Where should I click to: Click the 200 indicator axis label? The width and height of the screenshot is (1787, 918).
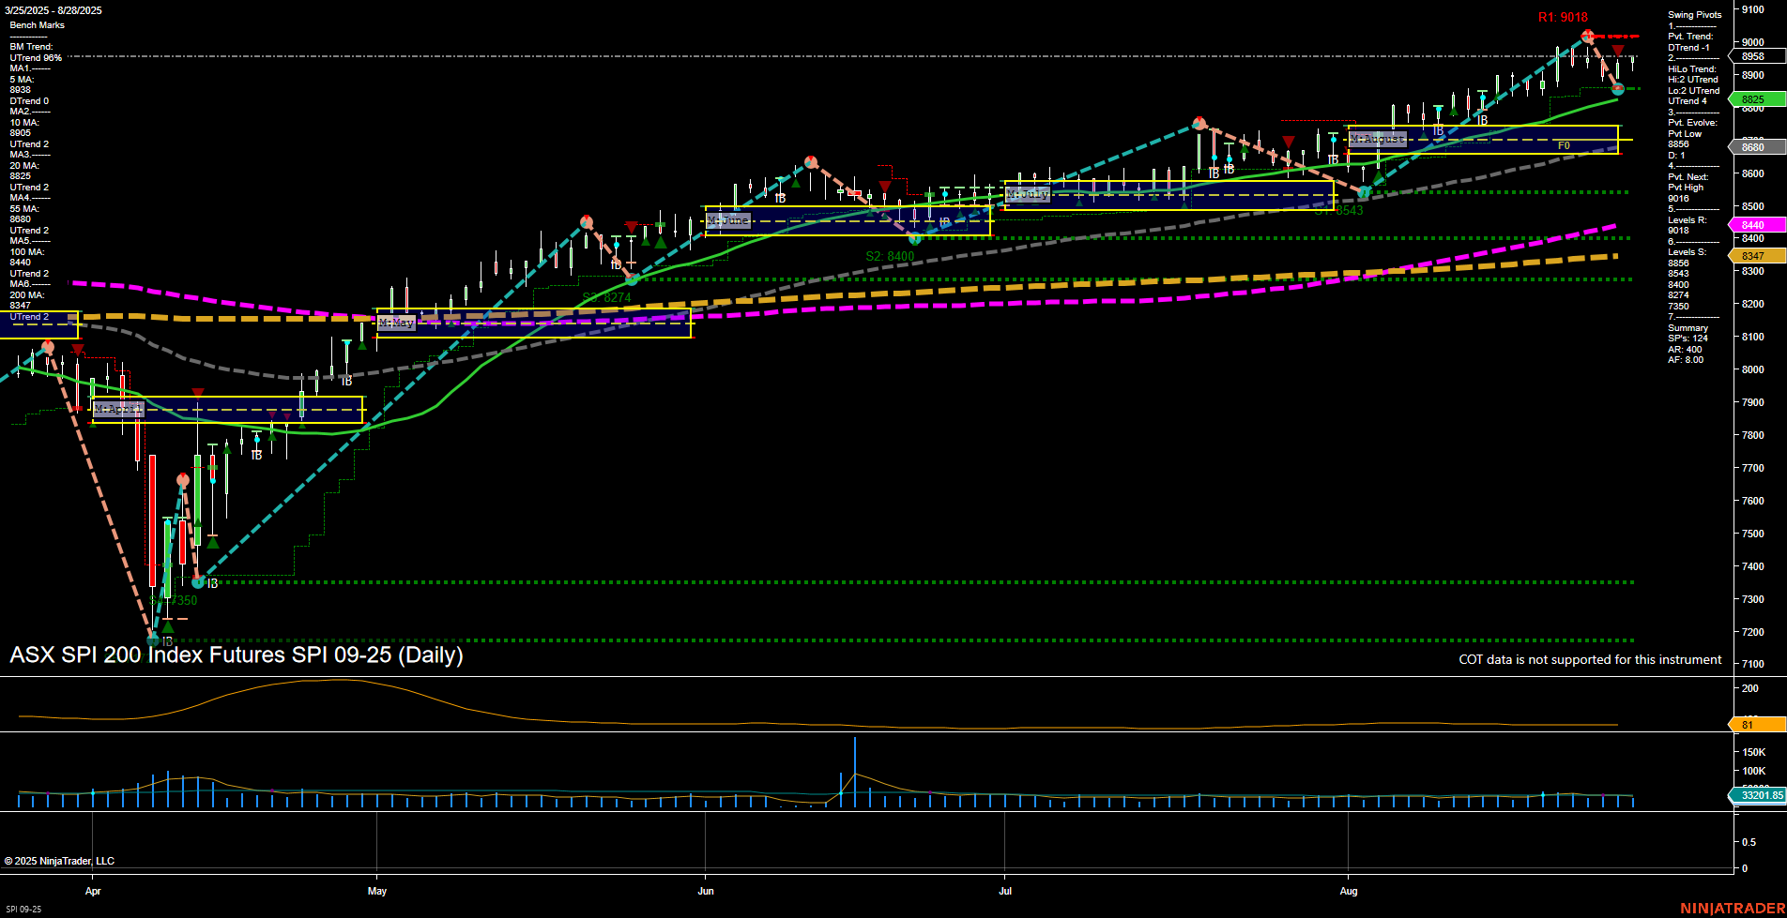tap(1750, 688)
